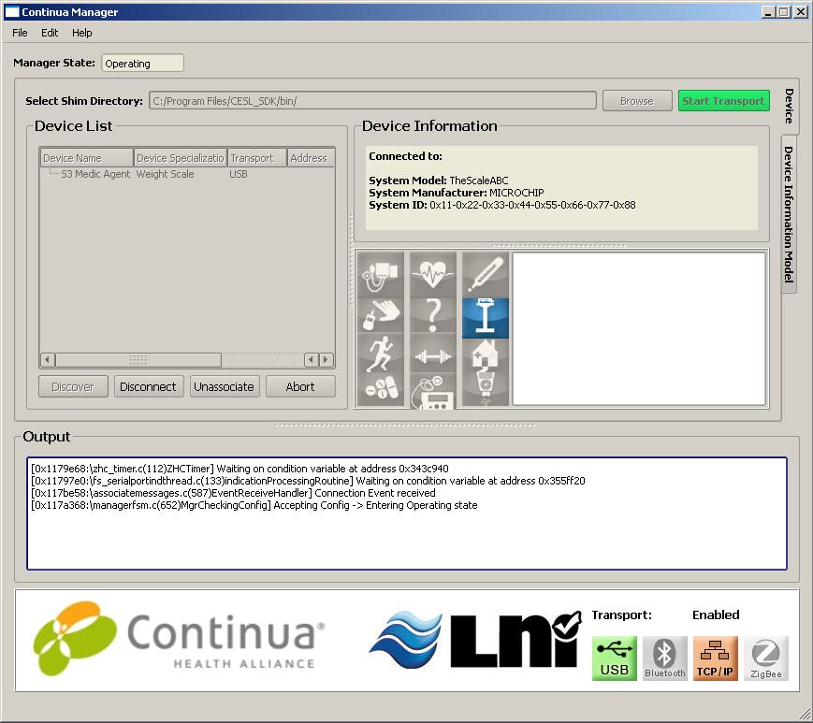Click the ZigBee transport icon
Image resolution: width=813 pixels, height=723 pixels.
[x=766, y=658]
